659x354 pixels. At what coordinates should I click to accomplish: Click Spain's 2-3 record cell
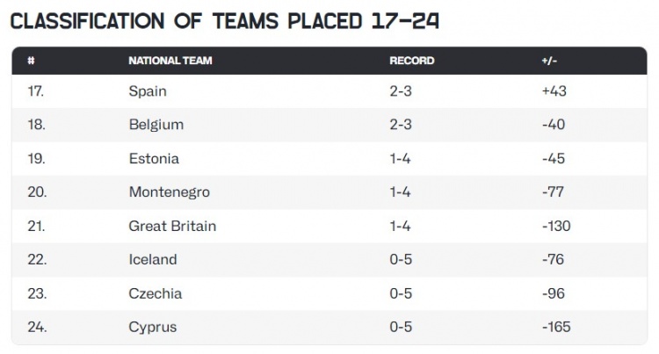[x=401, y=91]
